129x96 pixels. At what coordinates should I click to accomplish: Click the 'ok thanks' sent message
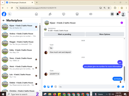(117, 79)
